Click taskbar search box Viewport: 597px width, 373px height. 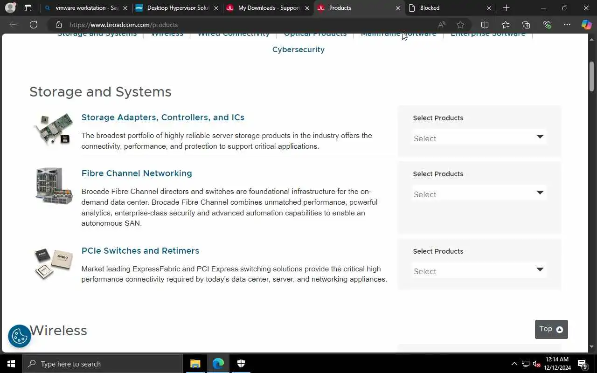pos(103,364)
